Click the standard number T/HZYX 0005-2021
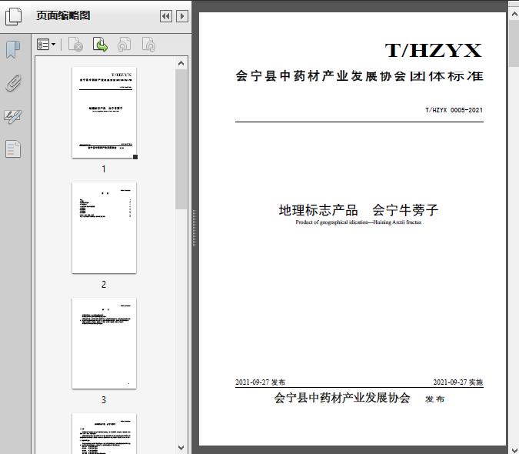The width and height of the screenshot is (519, 454). click(454, 110)
